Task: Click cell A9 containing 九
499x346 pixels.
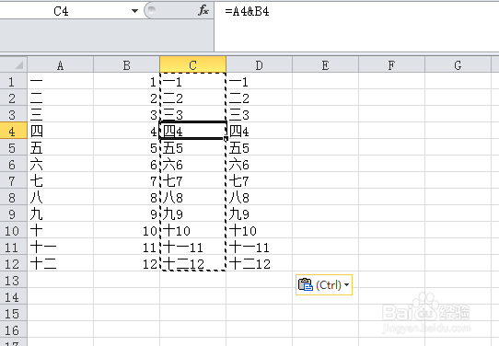Action: tap(61, 213)
